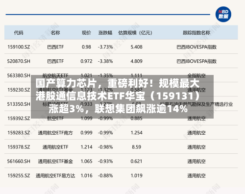Select code 563380.SH
Viewport: 245px width, 194px height.
(x=19, y=75)
